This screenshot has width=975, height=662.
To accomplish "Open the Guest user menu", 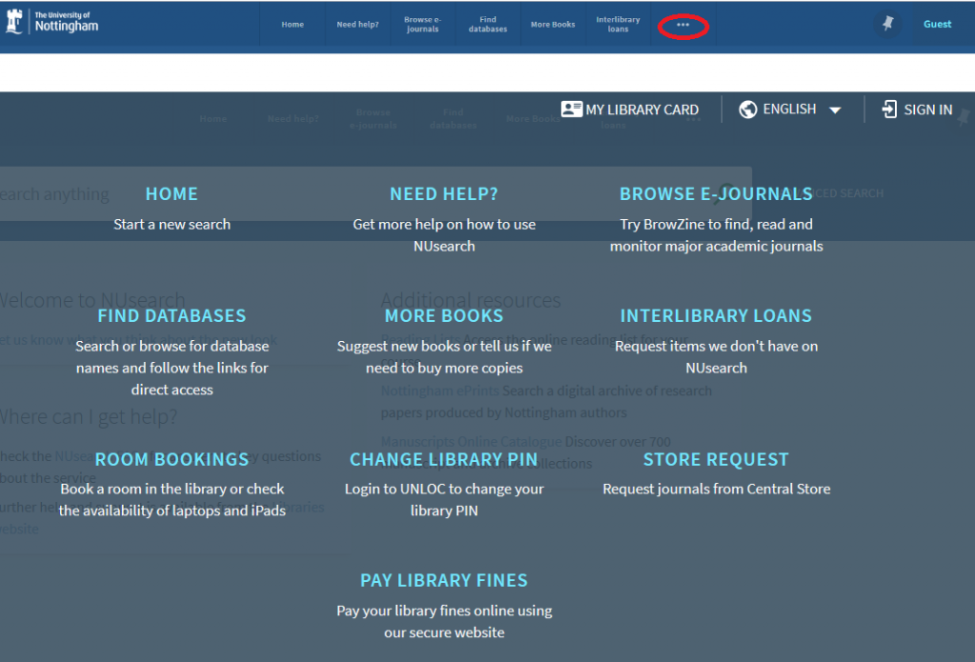I will click(937, 24).
